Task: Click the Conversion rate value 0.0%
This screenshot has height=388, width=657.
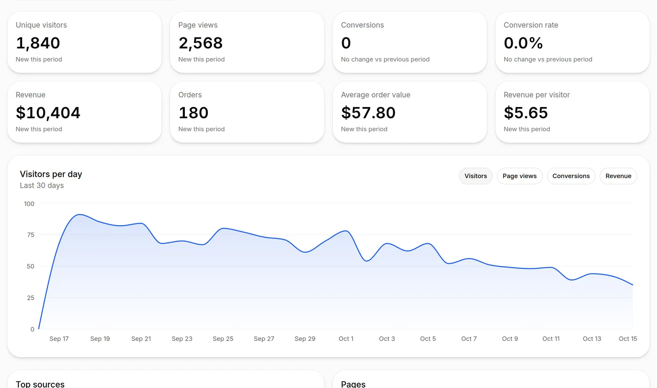Action: point(523,43)
